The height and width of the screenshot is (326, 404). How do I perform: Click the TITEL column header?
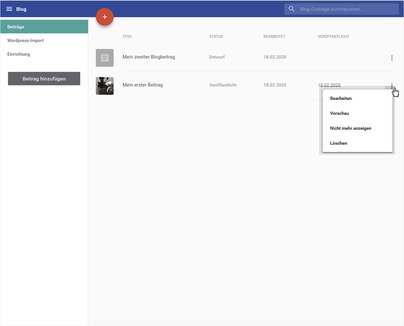(x=127, y=37)
